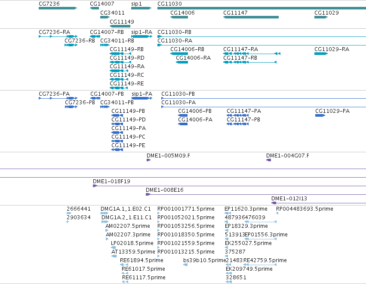This screenshot has height=284, width=366.
Task: Click the AT13359.5prime EST label
Action: tap(133, 252)
